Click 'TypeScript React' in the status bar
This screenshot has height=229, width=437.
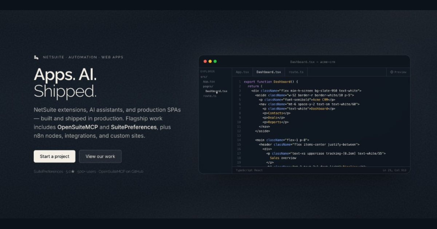249,170
